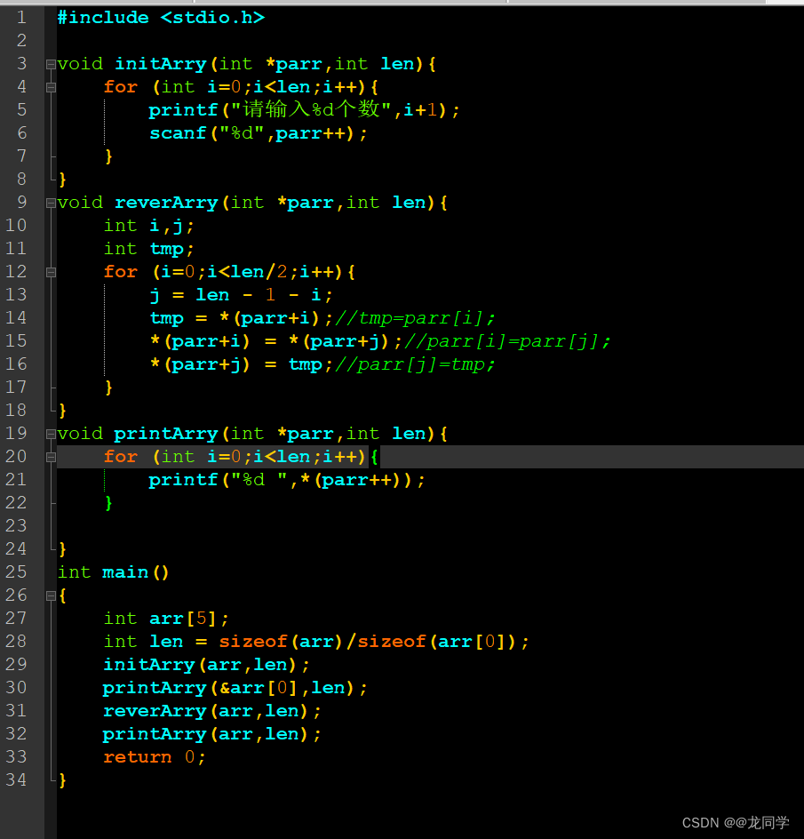Click the 'printArry' name on line 19
This screenshot has height=839, width=804.
point(166,434)
